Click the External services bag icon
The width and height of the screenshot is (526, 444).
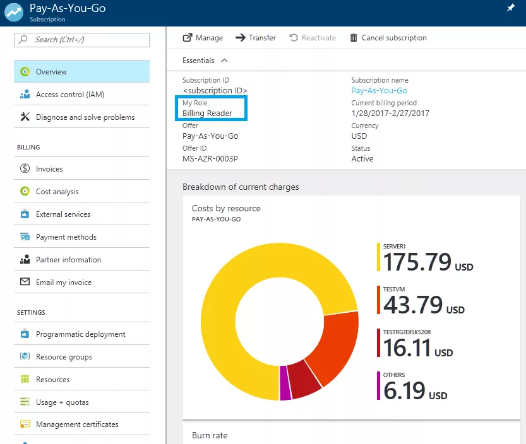(x=25, y=214)
